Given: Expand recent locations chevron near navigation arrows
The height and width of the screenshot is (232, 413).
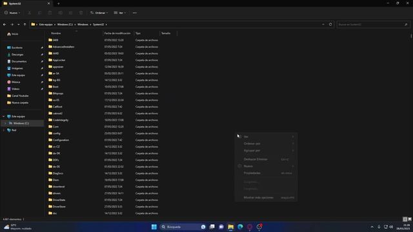Looking at the screenshot, I should (18, 24).
